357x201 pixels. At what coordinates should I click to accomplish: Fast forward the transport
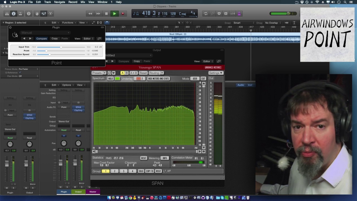pos(98,14)
